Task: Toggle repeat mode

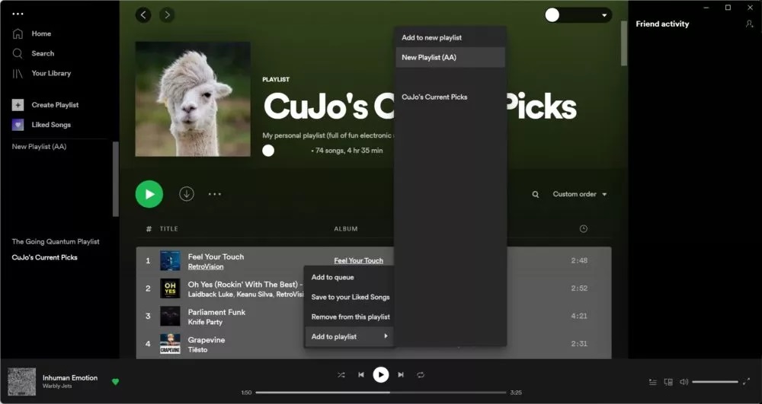Action: tap(421, 374)
